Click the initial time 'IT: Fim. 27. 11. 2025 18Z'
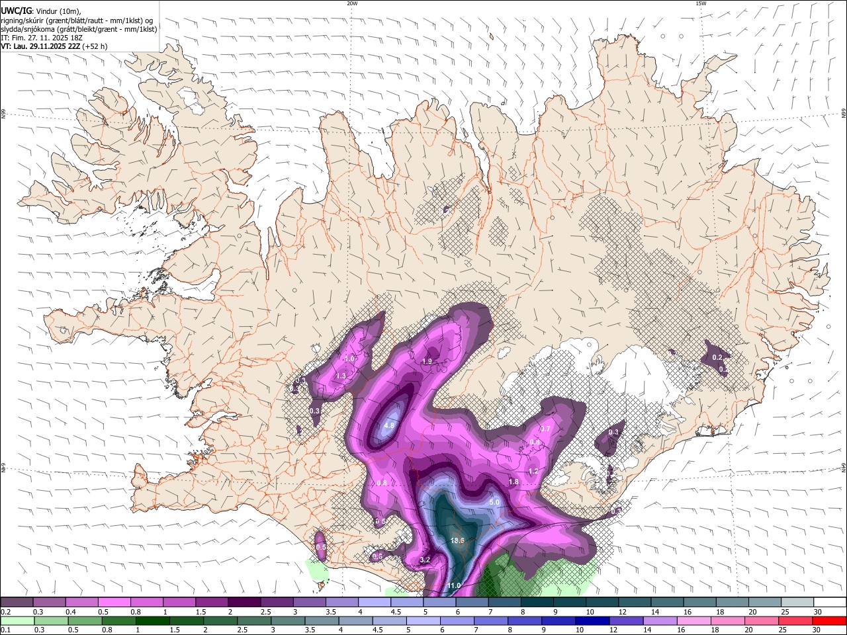Image resolution: width=847 pixels, height=635 pixels. 42,38
